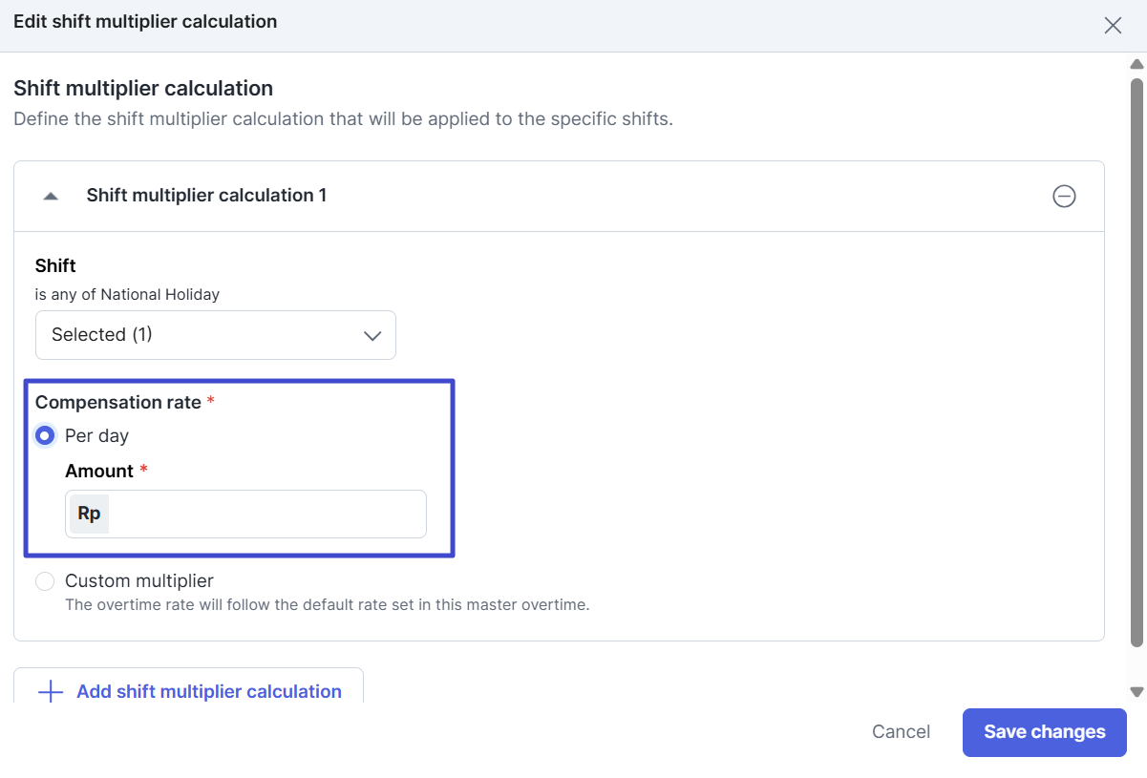Click the 'Shift multiplier calculation 1' header title
1147x778 pixels.
206,196
